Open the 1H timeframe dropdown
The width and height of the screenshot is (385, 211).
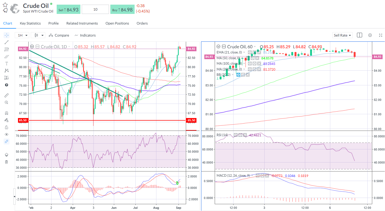coord(22,35)
